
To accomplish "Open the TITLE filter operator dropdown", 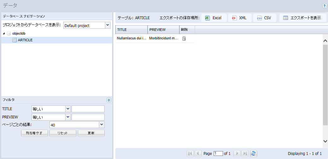I will tap(68, 109).
